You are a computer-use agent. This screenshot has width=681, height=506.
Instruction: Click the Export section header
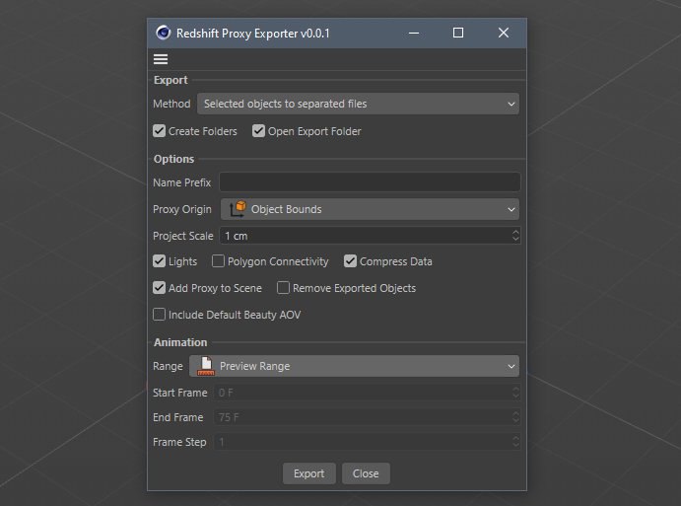170,80
